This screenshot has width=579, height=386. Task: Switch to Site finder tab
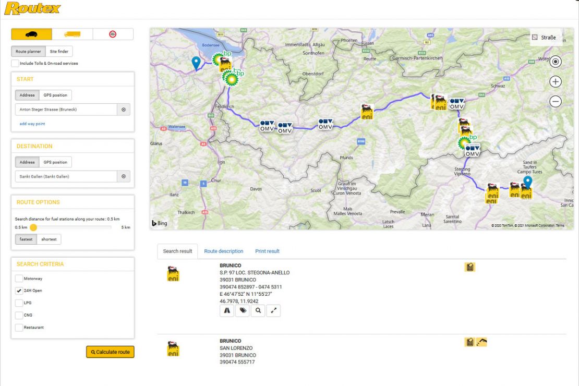click(x=59, y=51)
